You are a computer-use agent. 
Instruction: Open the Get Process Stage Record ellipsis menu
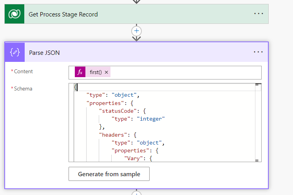pyautogui.click(x=259, y=14)
